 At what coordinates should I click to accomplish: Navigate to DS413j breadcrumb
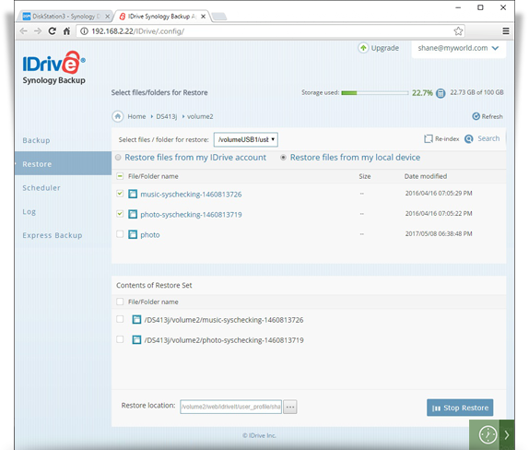coord(166,116)
